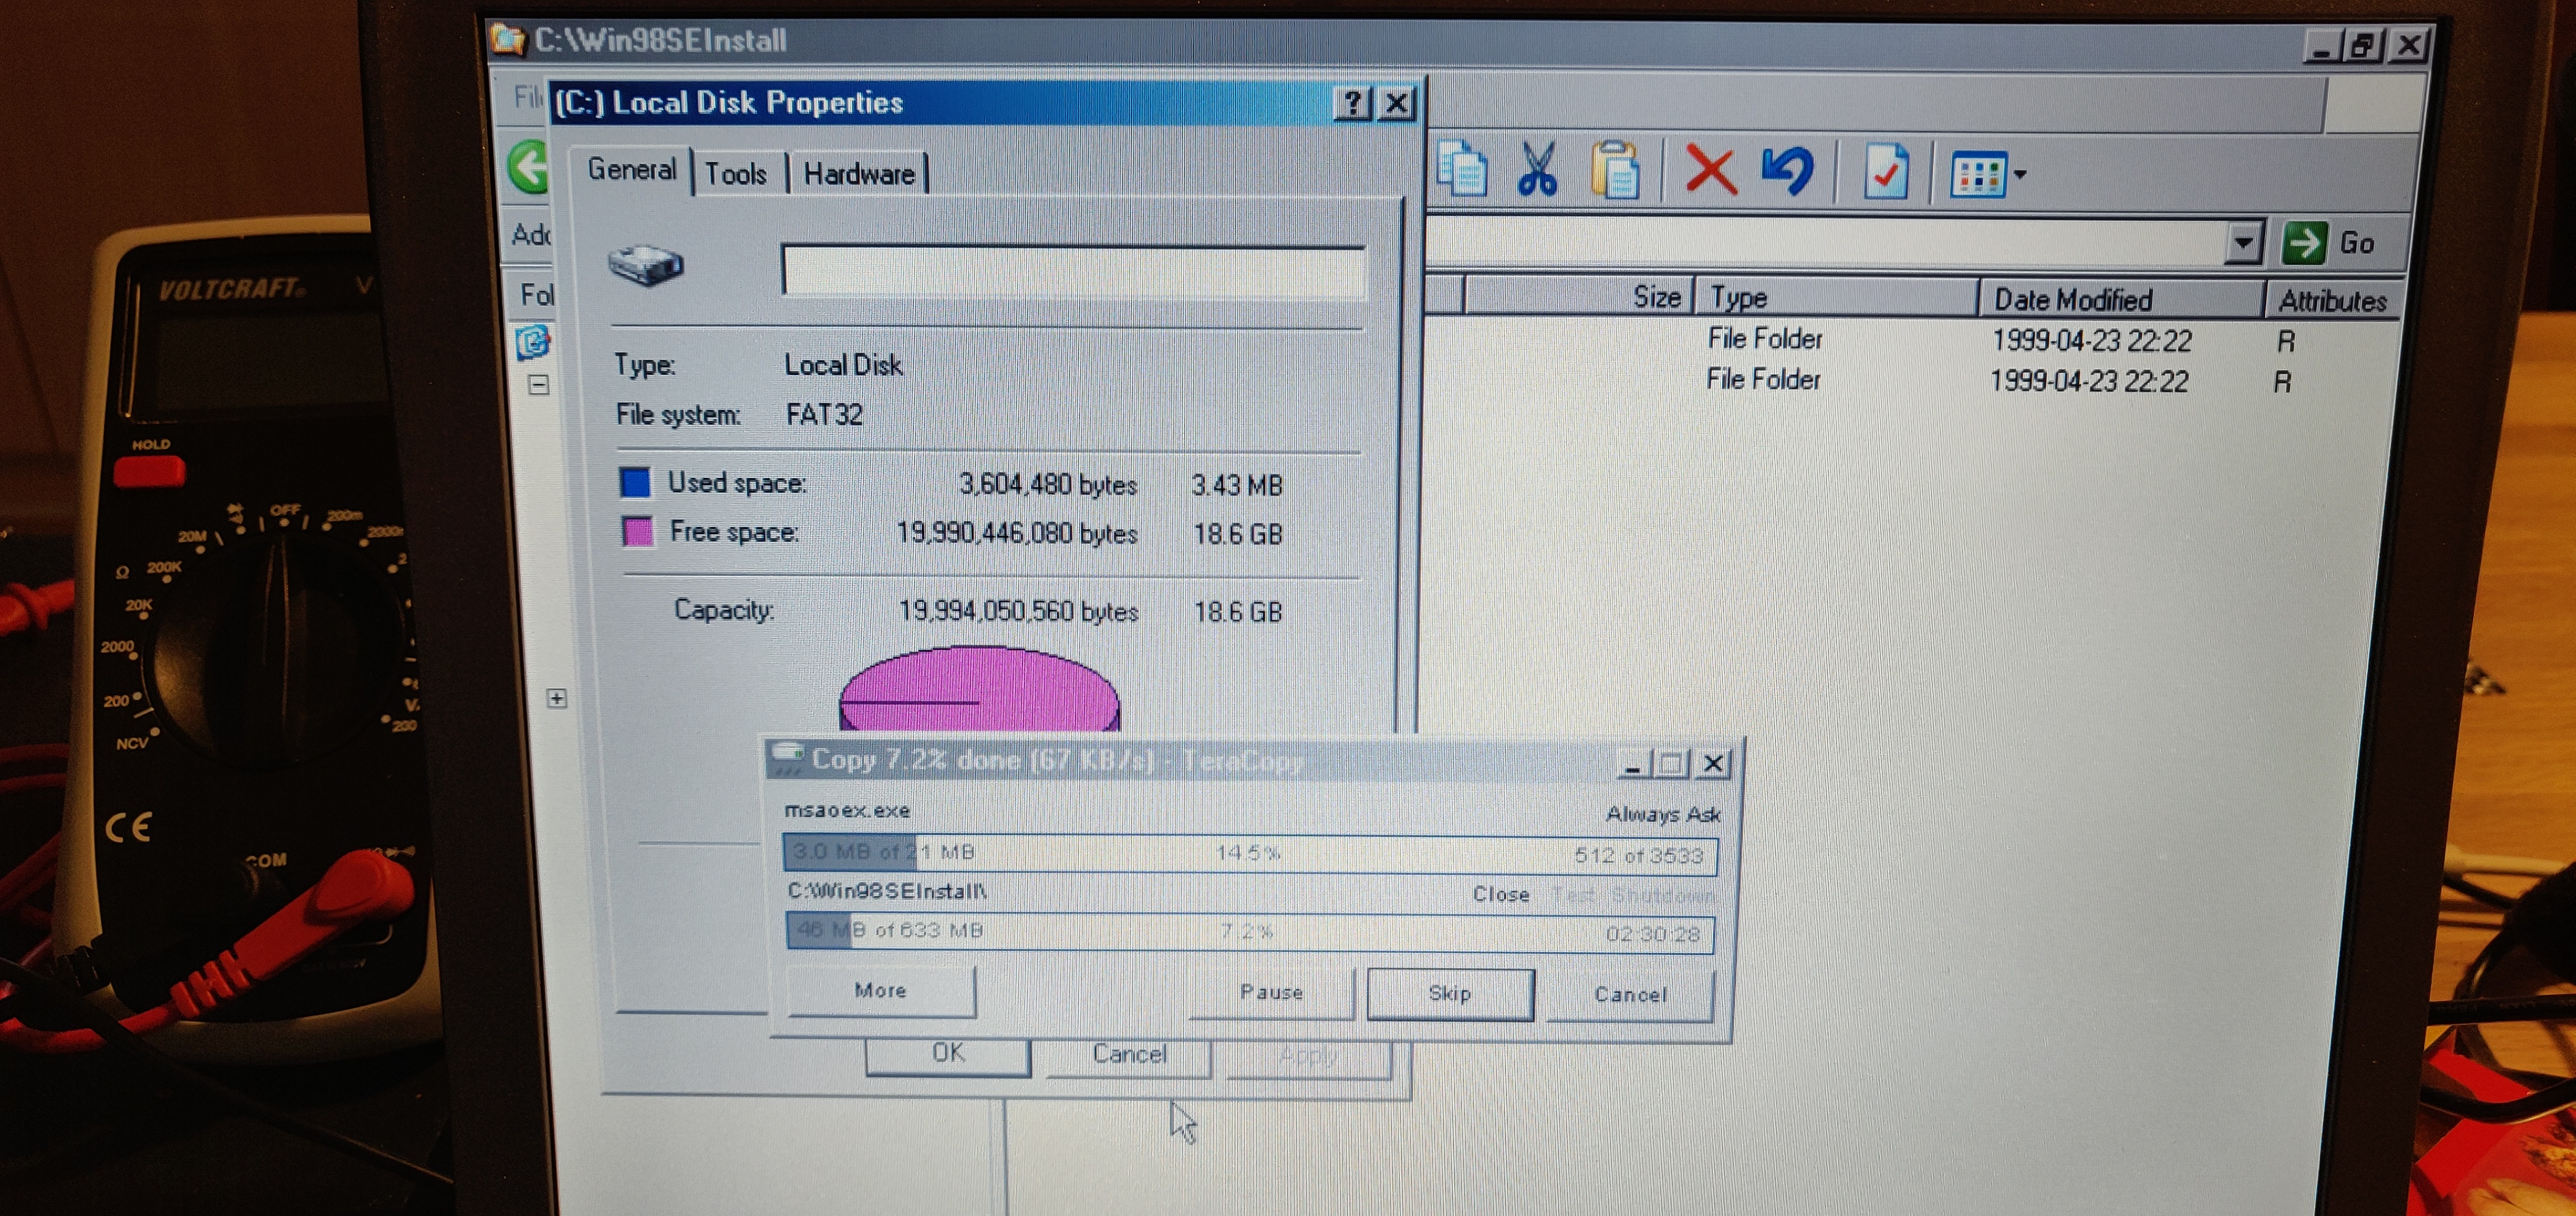Image resolution: width=2576 pixels, height=1216 pixels.
Task: Click the magenta disk usage pie chart
Action: point(980,690)
